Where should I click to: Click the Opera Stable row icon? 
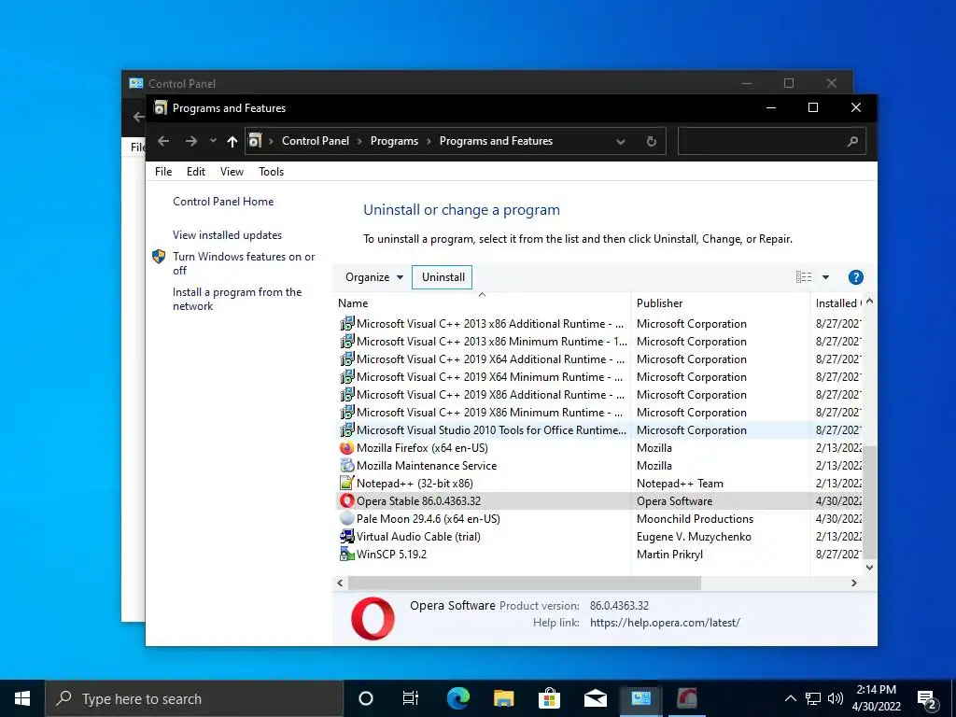(x=347, y=500)
